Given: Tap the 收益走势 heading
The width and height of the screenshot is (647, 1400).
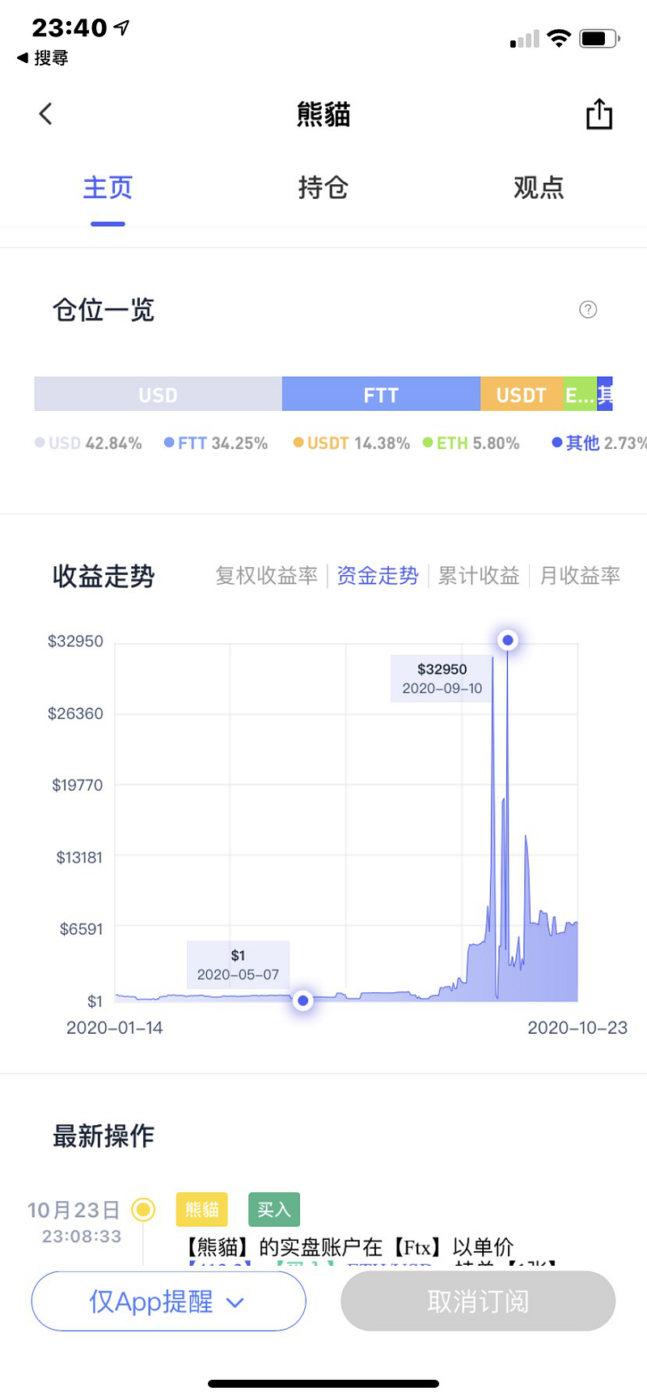Looking at the screenshot, I should (x=104, y=576).
